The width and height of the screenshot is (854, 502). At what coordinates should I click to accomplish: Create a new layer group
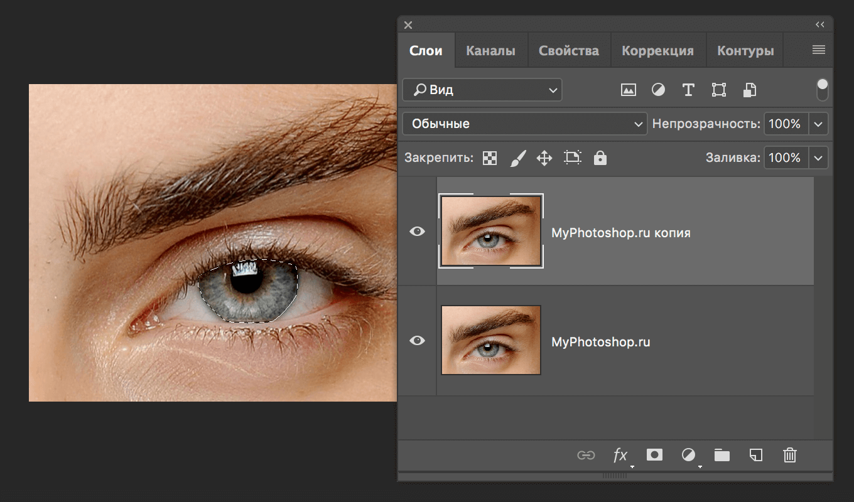pyautogui.click(x=722, y=455)
